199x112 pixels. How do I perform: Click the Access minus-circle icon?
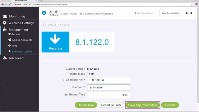point(9,34)
